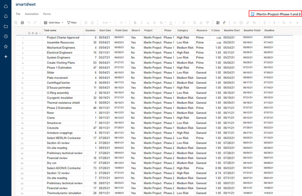This screenshot has height=196, width=302.
Task: Click the Filter button
Action: (72, 23)
